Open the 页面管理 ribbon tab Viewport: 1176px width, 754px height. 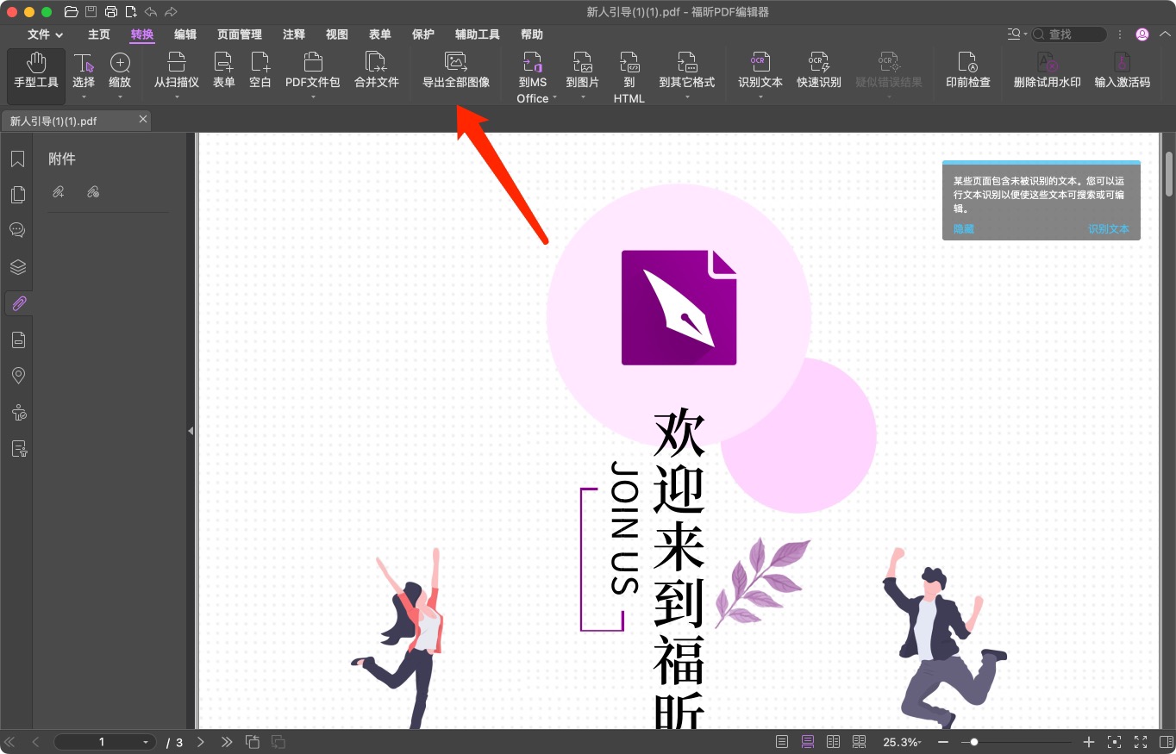[239, 34]
